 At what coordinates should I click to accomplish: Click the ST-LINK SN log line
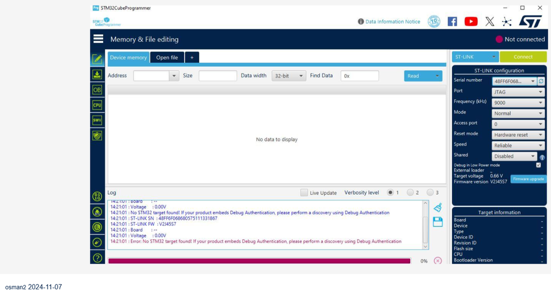164,218
